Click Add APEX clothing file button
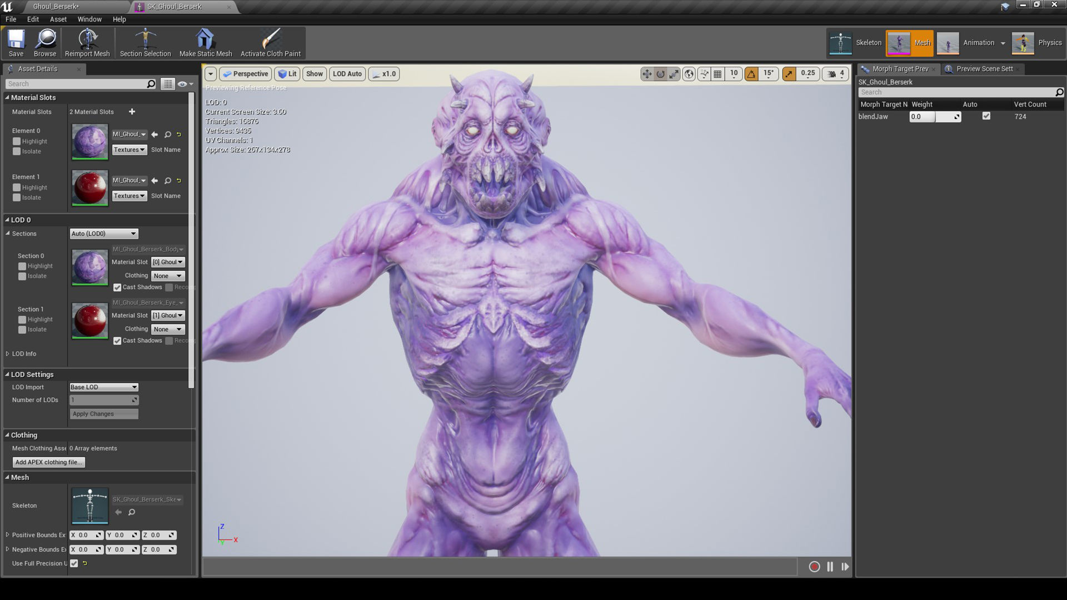The width and height of the screenshot is (1067, 600). click(49, 462)
